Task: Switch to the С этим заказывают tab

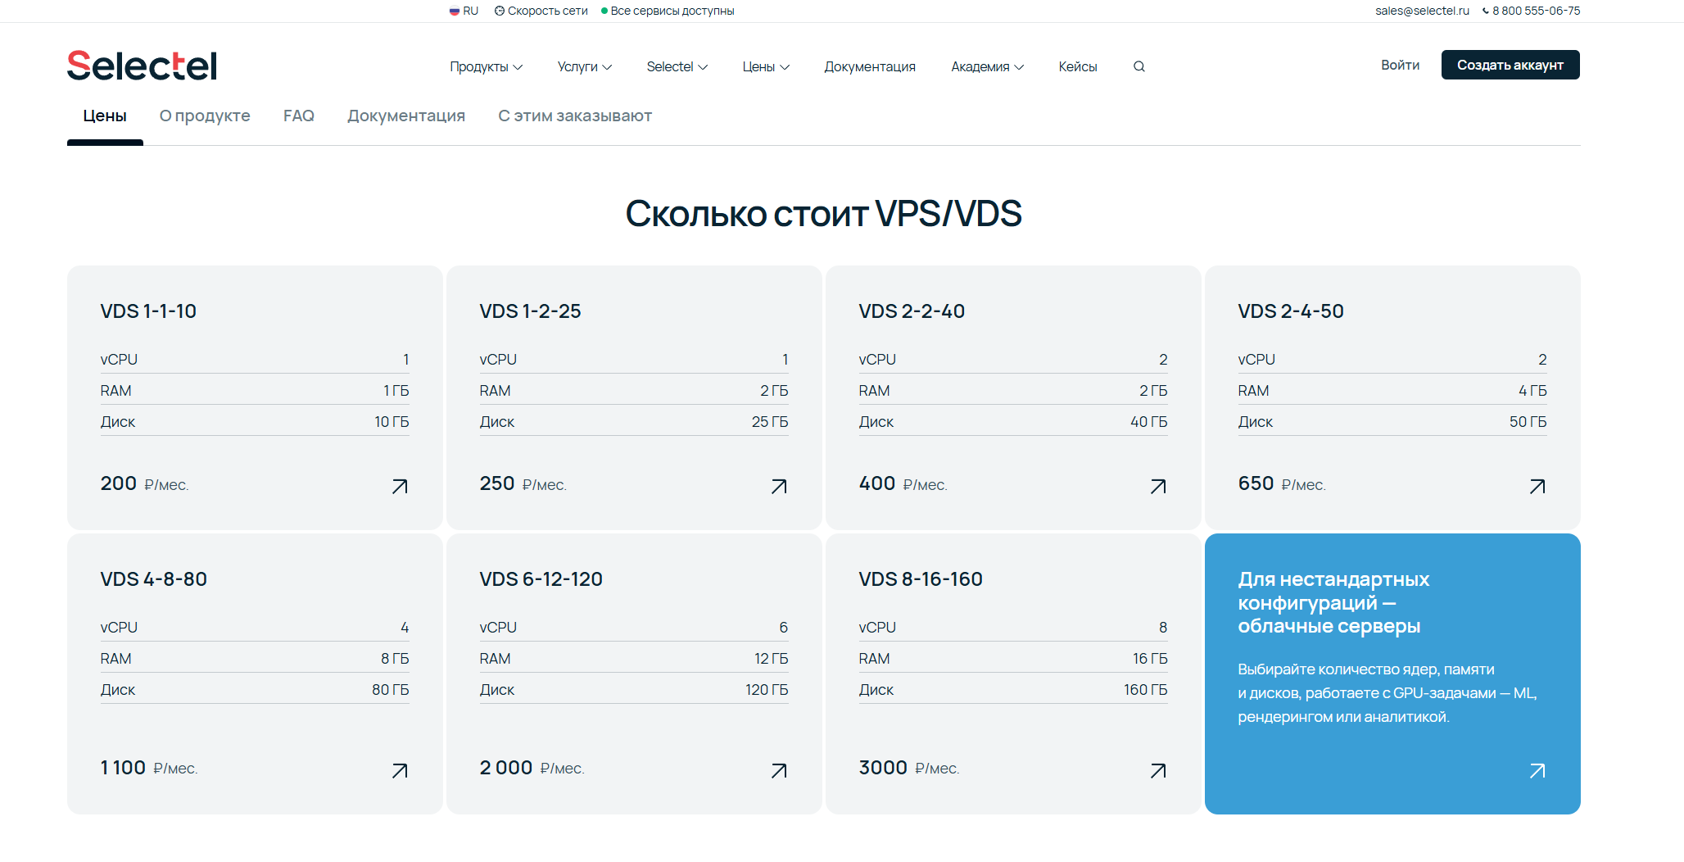Action: (575, 116)
